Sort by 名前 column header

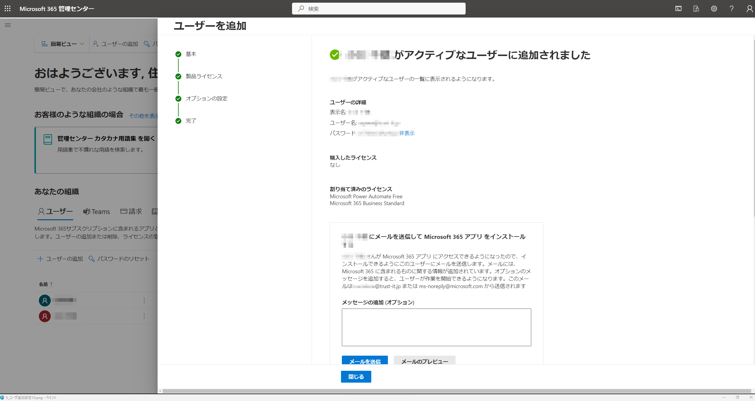coord(46,284)
